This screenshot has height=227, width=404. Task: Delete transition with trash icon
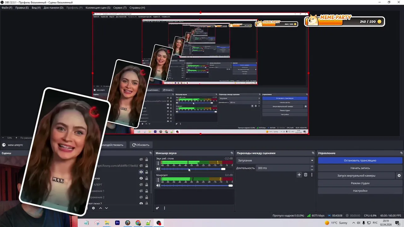point(306,175)
